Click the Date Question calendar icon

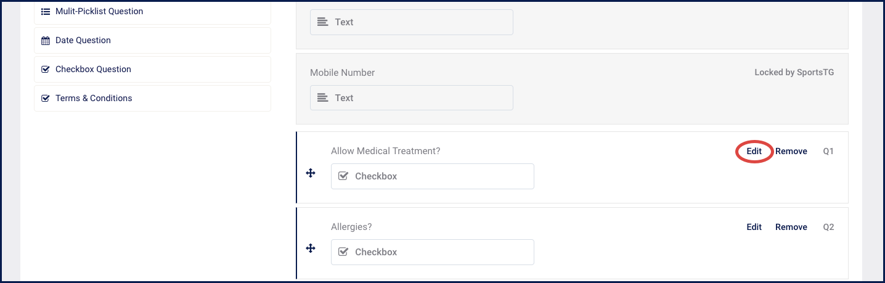coord(46,41)
